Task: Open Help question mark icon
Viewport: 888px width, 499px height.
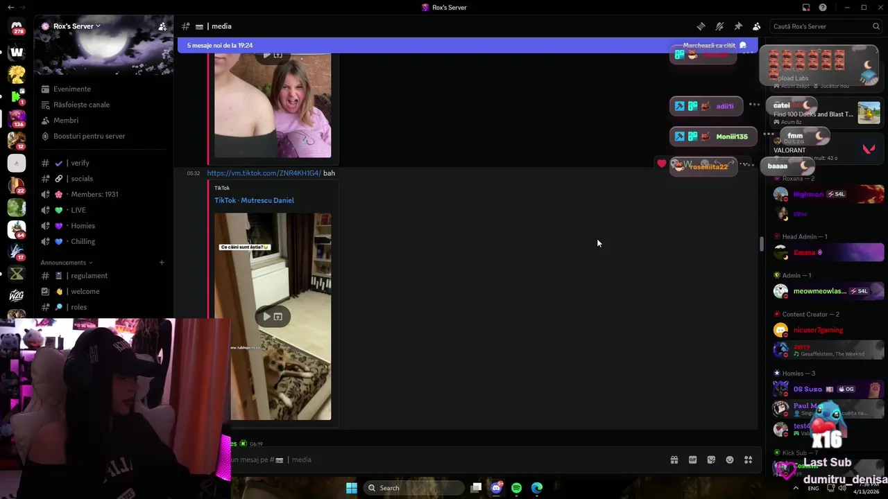Action: [x=823, y=8]
